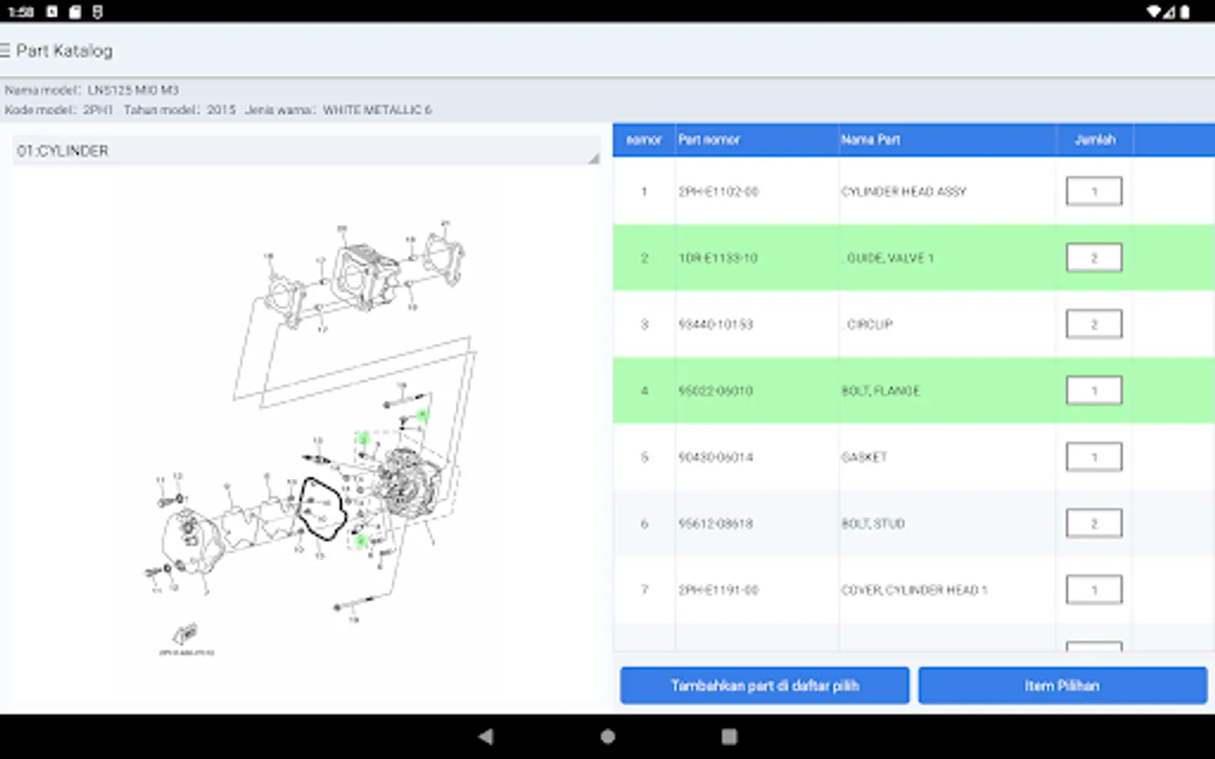Edit quantity field for GUIDE, VALVE 1
Screen dimensions: 1215x759
[x=1094, y=257]
